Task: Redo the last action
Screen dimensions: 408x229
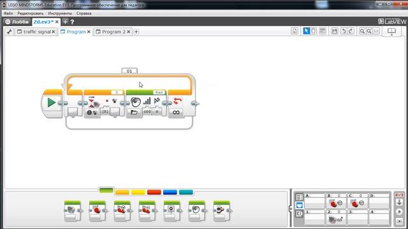Action: pos(351,31)
